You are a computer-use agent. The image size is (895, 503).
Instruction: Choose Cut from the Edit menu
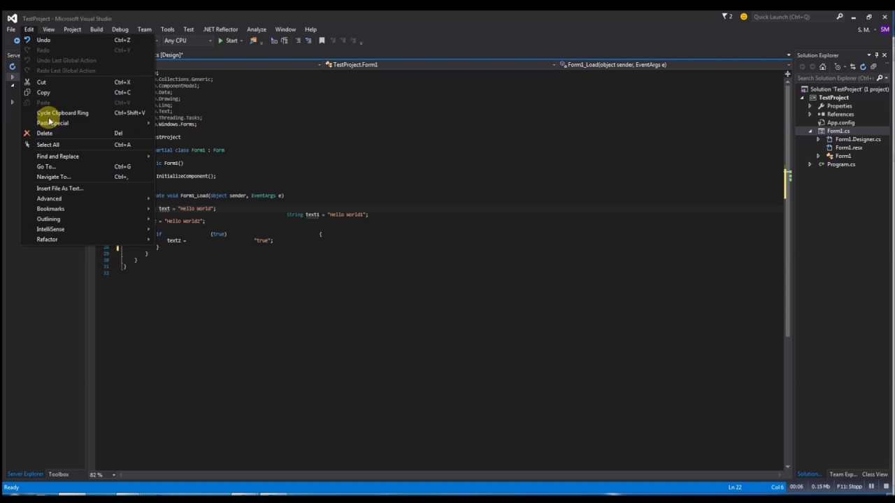[87, 82]
